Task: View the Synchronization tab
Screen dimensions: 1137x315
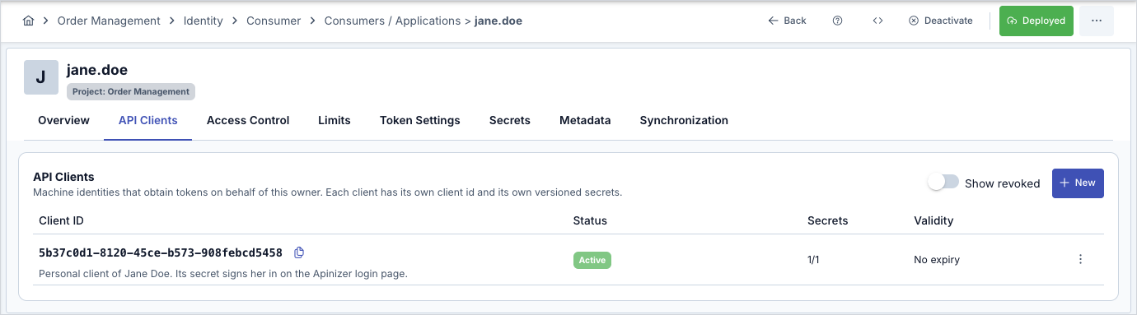Action: [684, 120]
